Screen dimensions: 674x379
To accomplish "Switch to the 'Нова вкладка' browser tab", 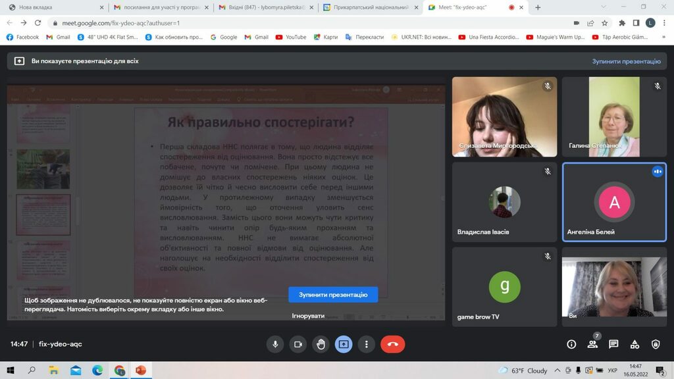I will [53, 7].
